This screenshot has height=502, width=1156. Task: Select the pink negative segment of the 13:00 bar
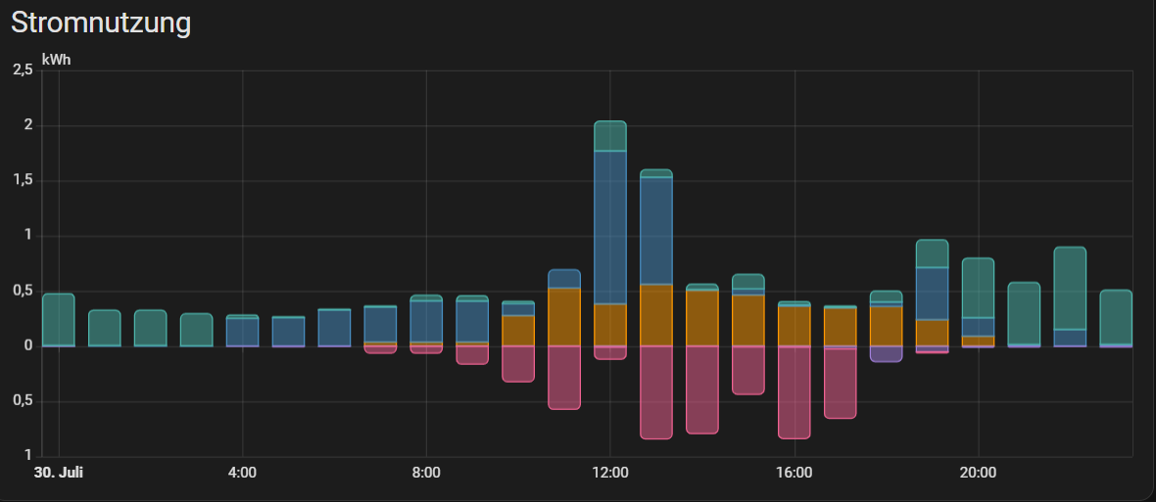coord(656,392)
